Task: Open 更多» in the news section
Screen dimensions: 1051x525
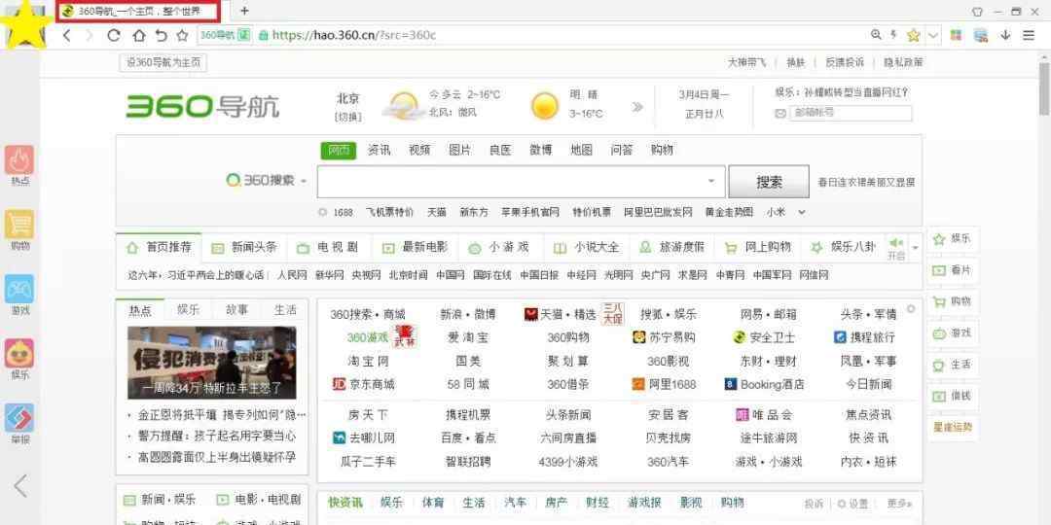Action: (x=899, y=504)
